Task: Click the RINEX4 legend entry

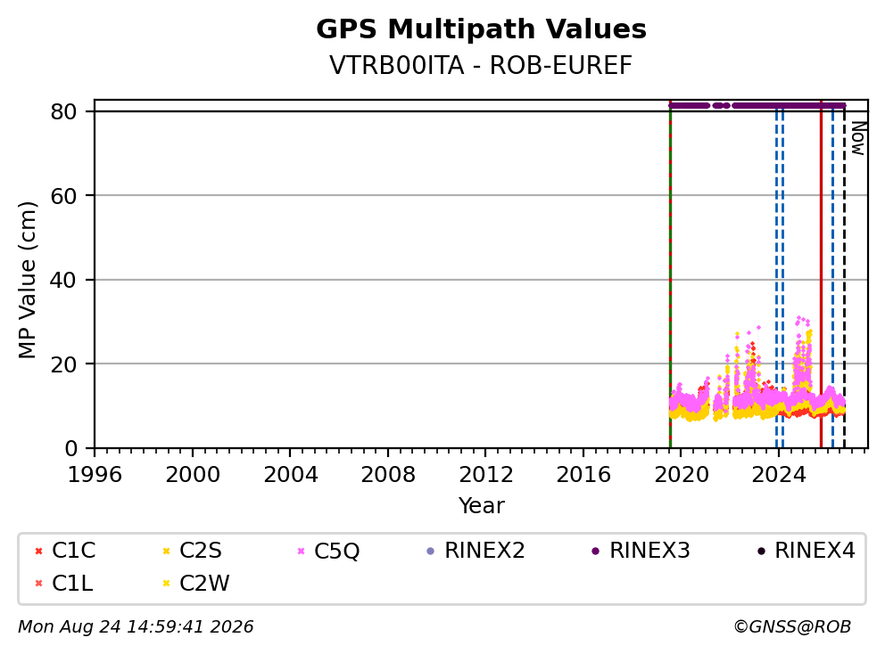Action: [x=806, y=551]
